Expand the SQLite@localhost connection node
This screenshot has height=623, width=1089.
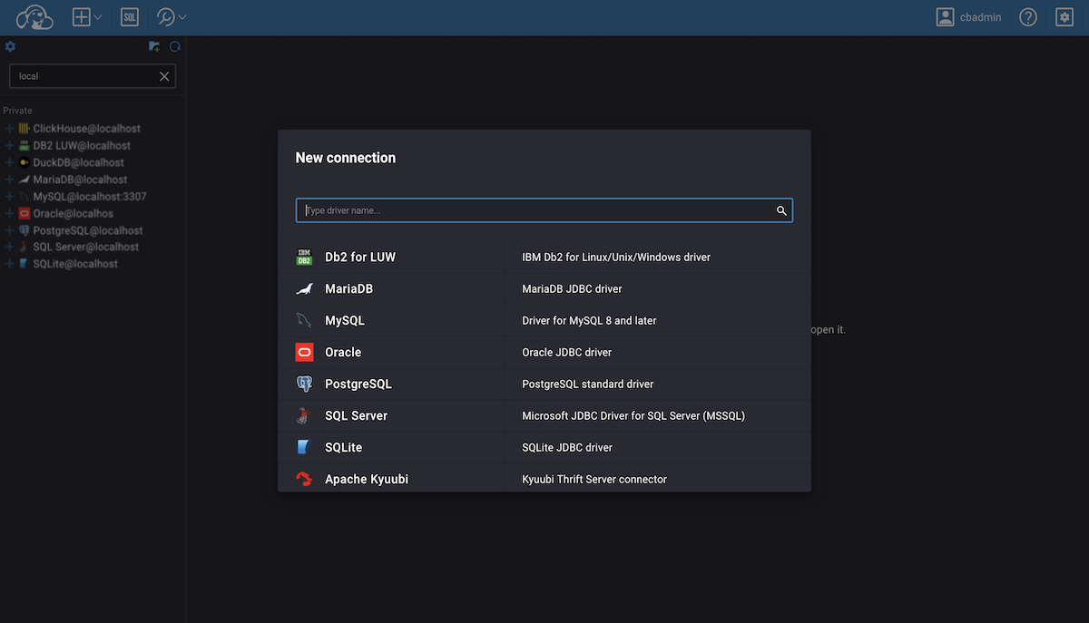10,264
